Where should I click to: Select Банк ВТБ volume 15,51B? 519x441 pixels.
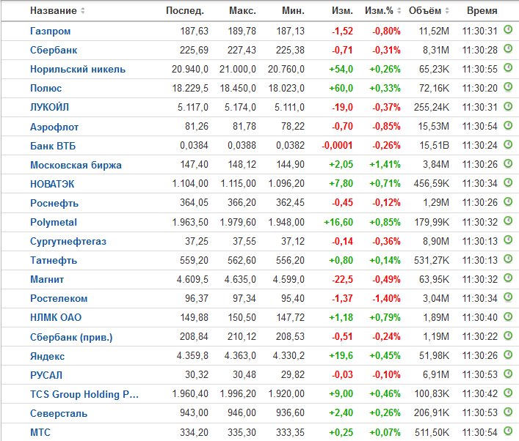click(434, 145)
